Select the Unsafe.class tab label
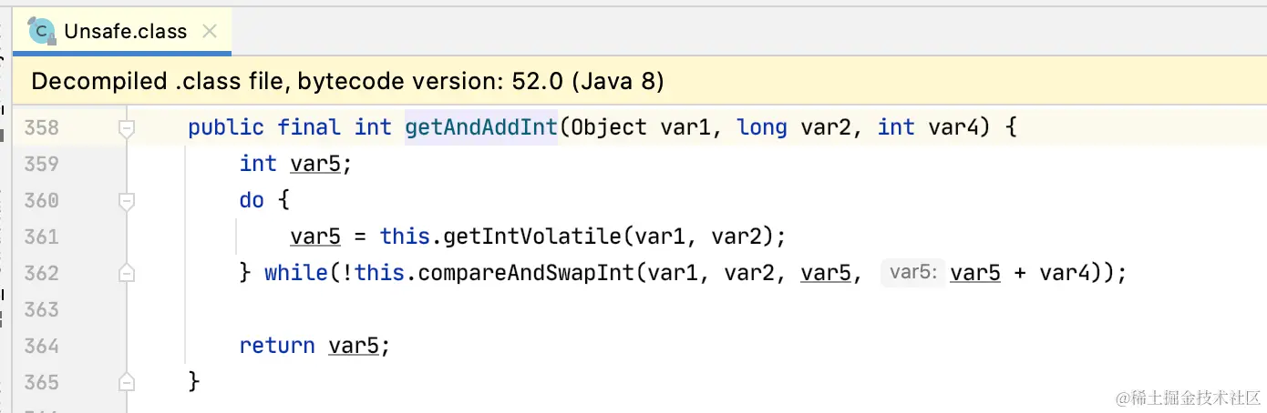Screen dimensions: 1267x413 125,31
